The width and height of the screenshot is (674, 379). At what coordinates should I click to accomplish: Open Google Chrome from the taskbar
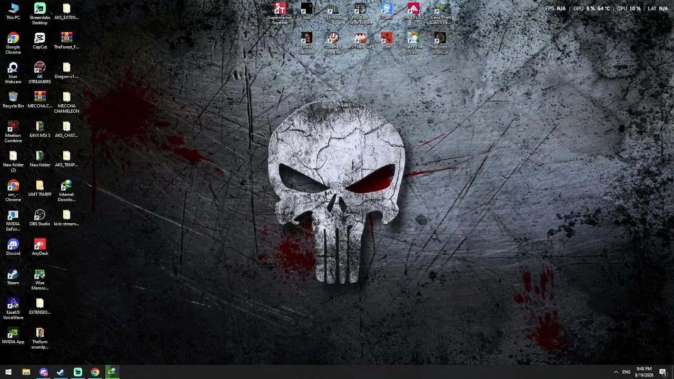95,372
